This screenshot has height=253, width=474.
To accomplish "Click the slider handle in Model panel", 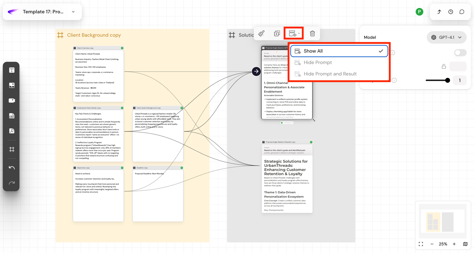I will [447, 80].
